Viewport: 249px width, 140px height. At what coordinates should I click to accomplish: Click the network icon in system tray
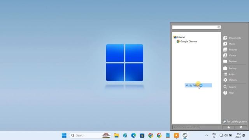coord(221,135)
